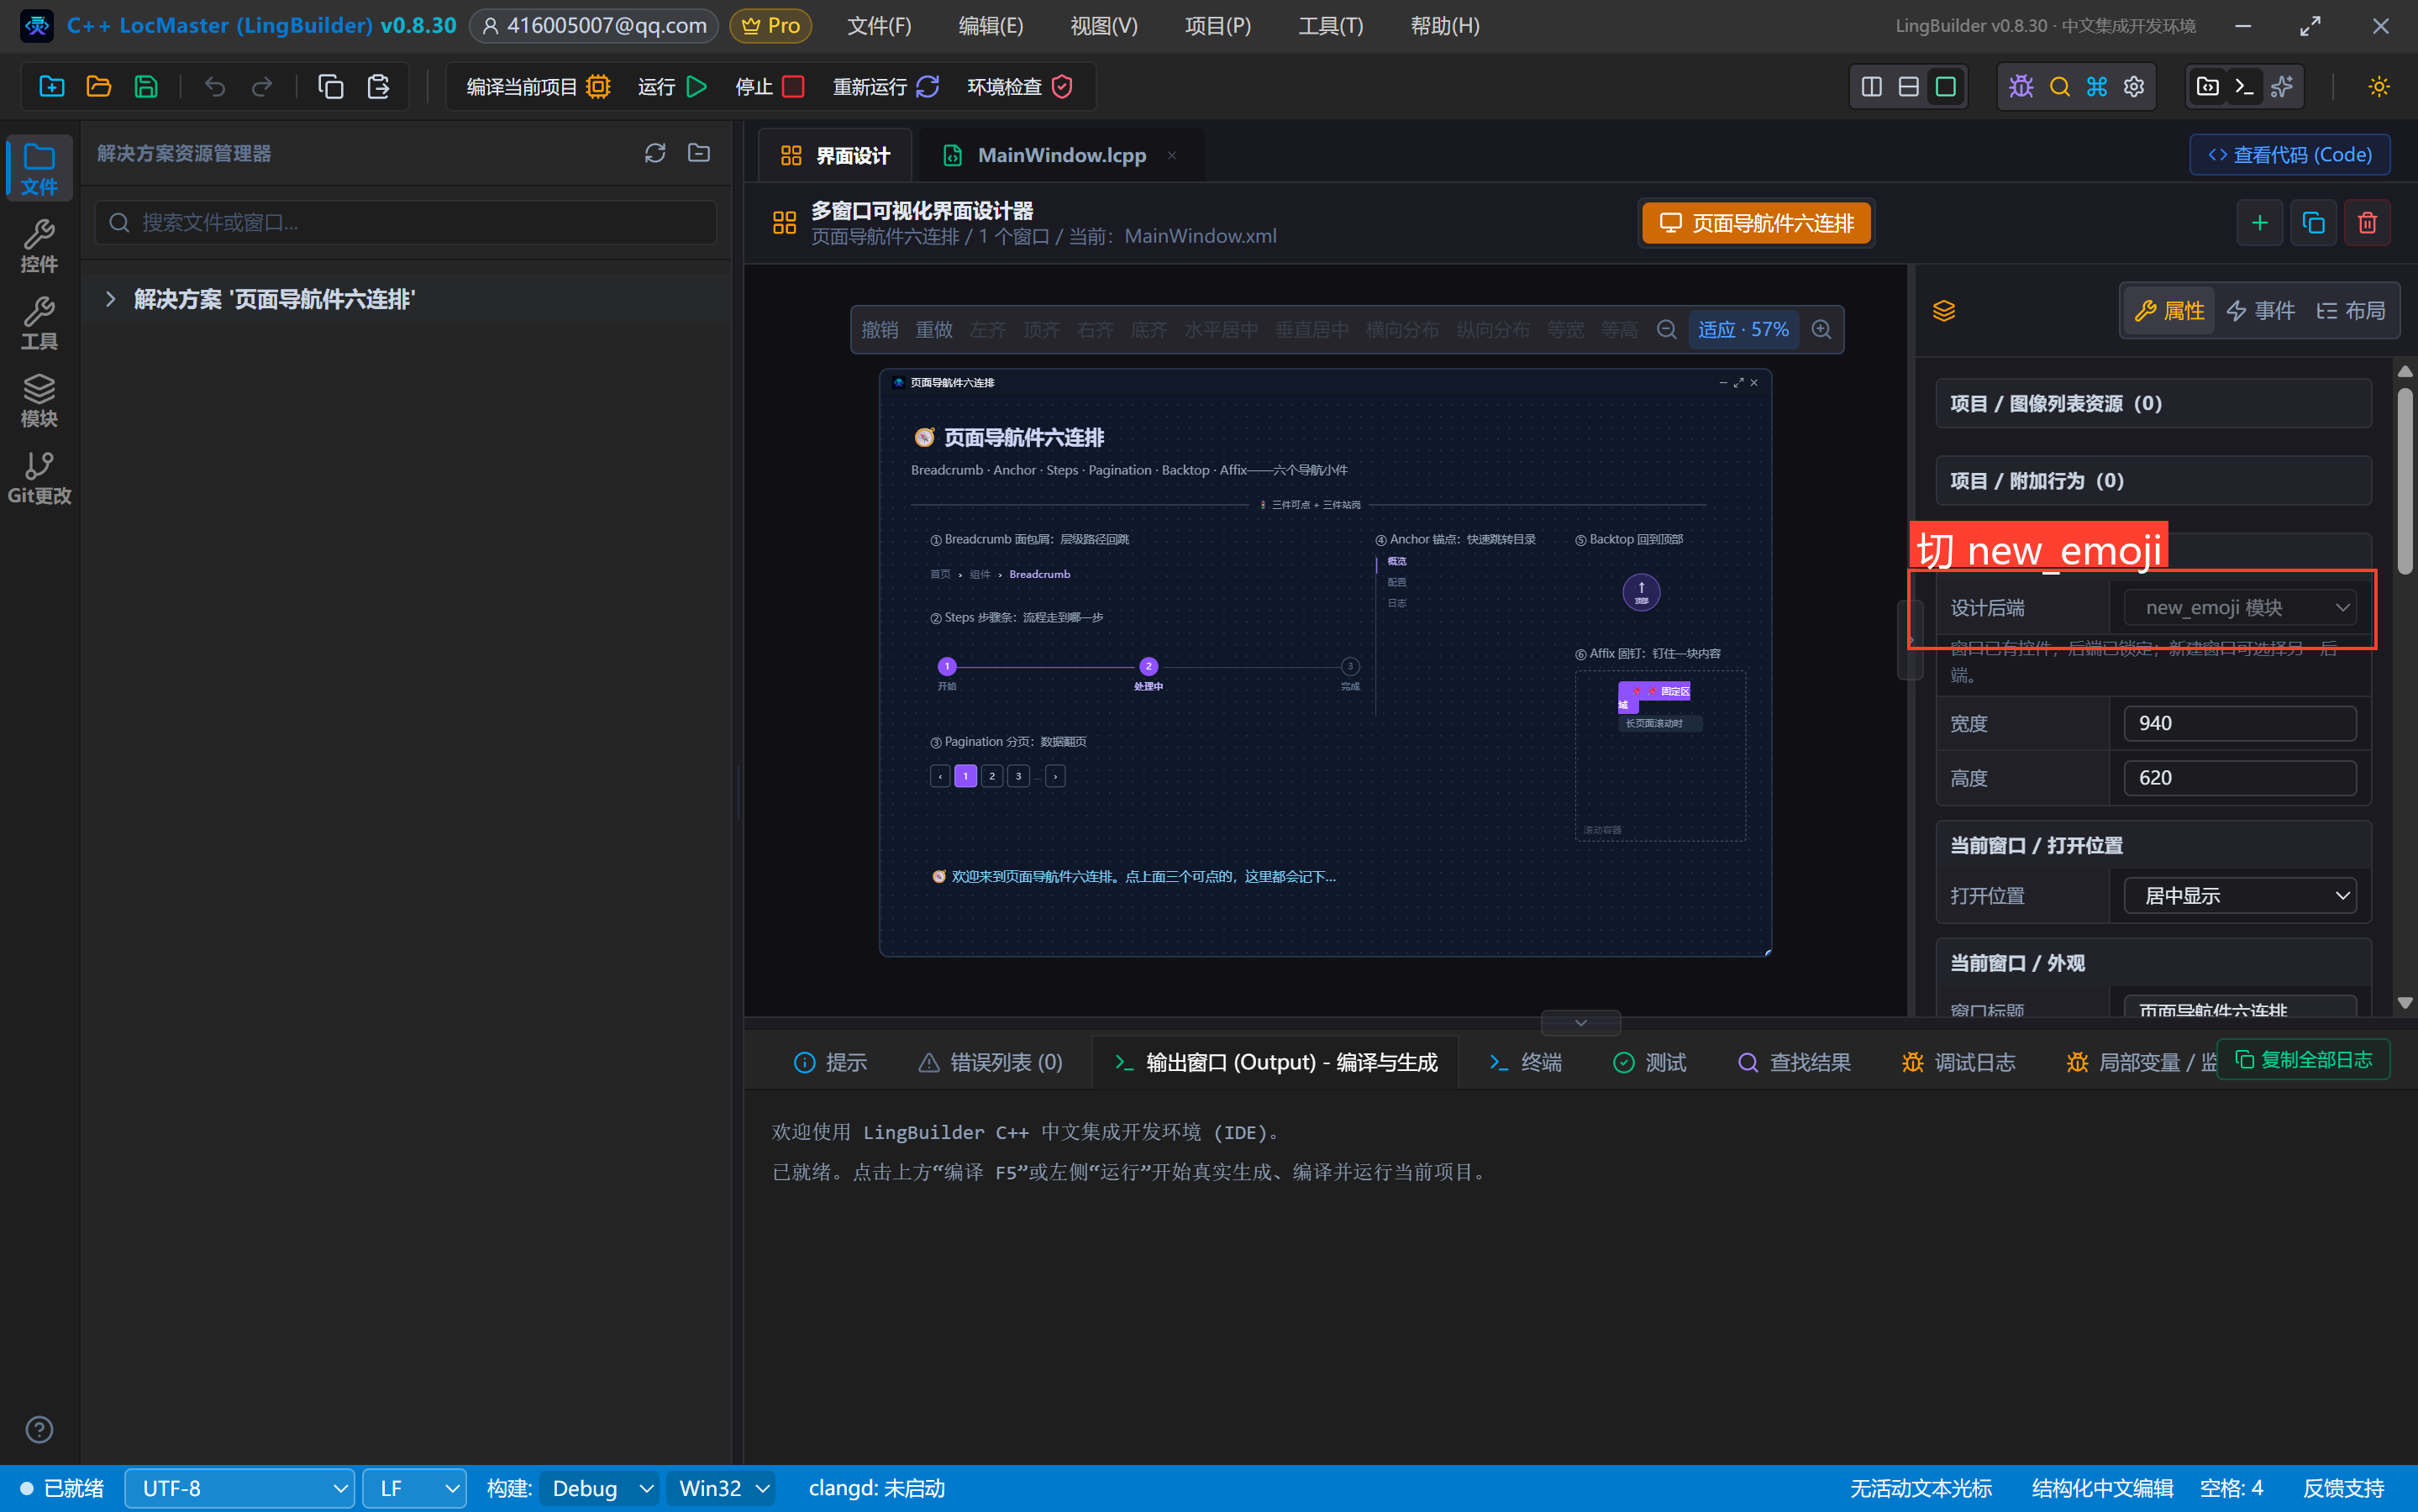The height and width of the screenshot is (1512, 2418).
Task: Select the 控件 sidebar panel
Action: (39, 246)
